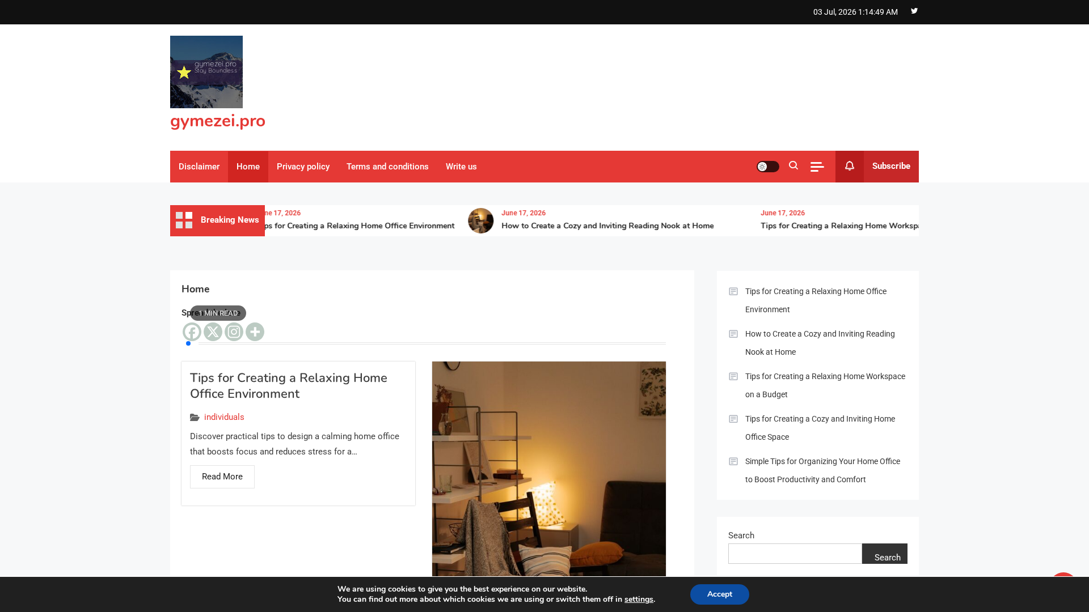
Task: Click the sidebar Search button
Action: click(x=885, y=554)
